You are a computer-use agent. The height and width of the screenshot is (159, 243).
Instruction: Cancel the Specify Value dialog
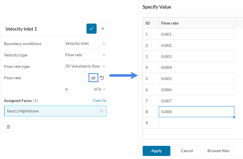187,151
